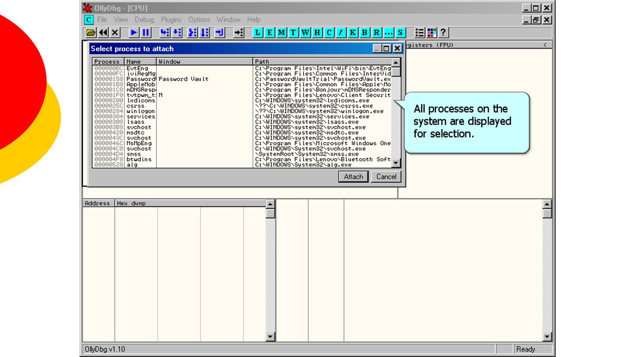The image size is (635, 357).
Task: Click the Help question mark icon
Action: coord(444,33)
